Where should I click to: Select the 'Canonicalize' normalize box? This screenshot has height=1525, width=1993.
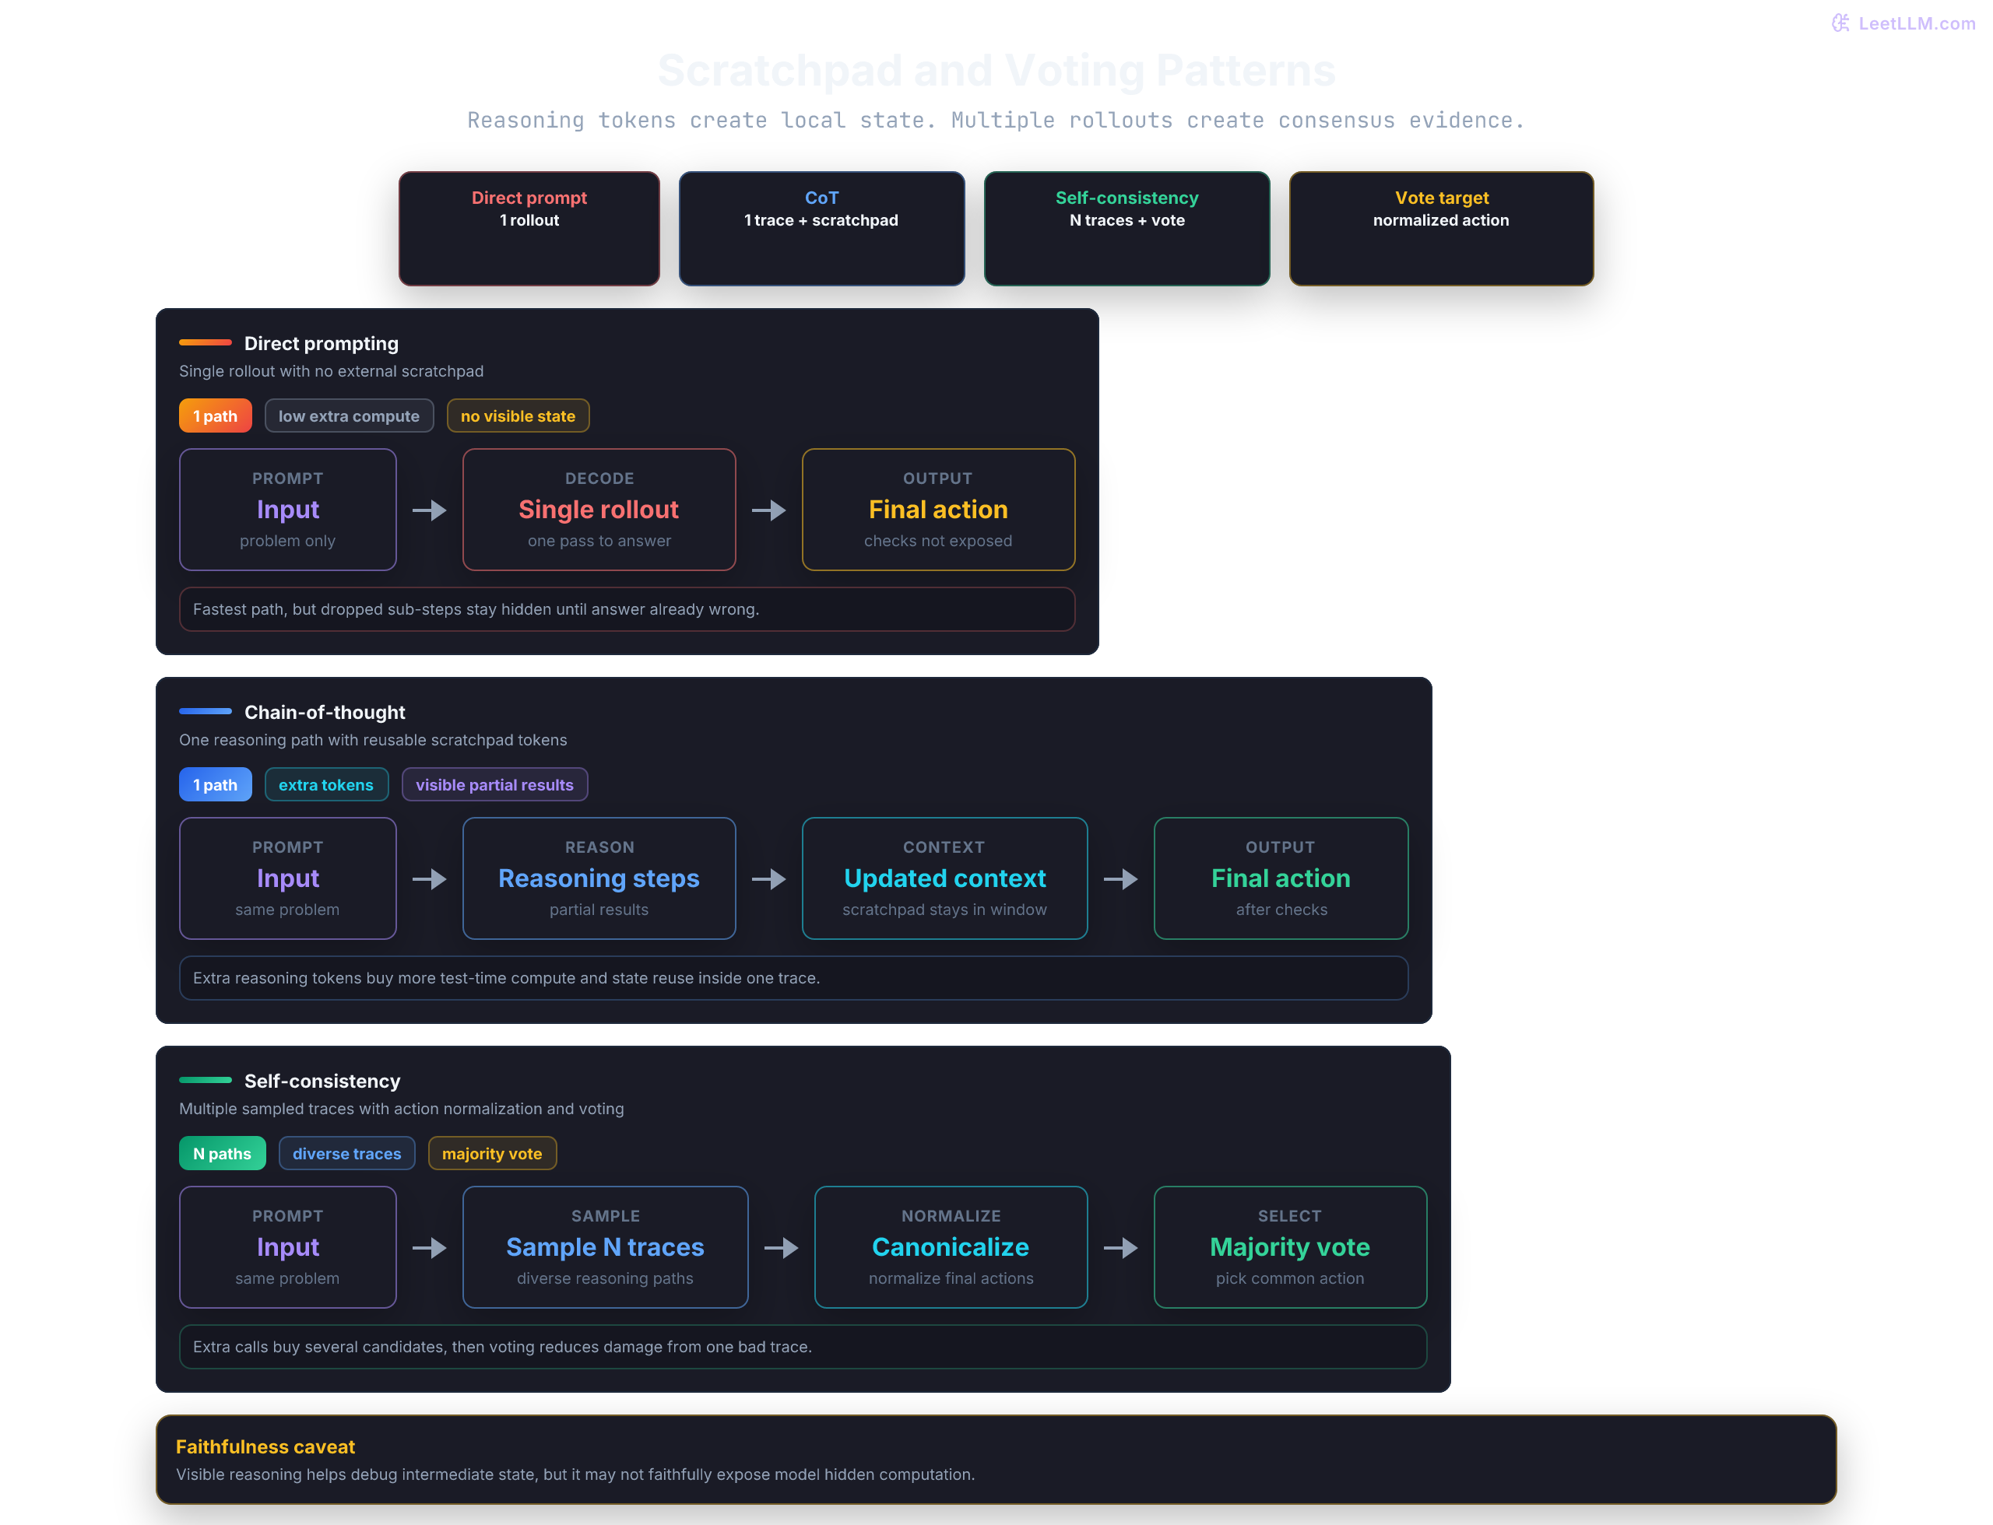click(951, 1246)
